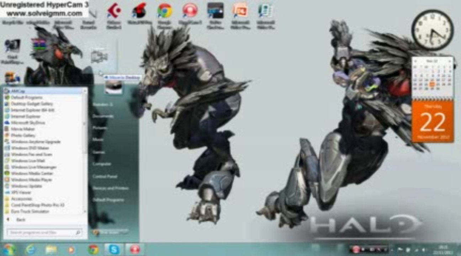Open Windows Explorer folder on the taskbar
Screen dimensions: 461x256
pos(51,250)
